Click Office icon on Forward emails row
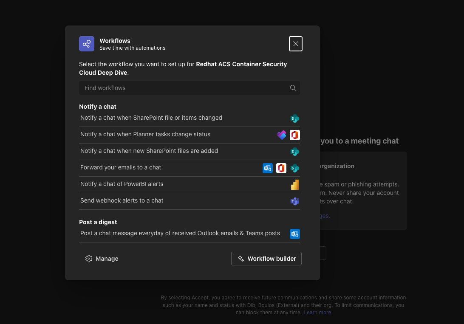464x324 pixels. click(281, 168)
